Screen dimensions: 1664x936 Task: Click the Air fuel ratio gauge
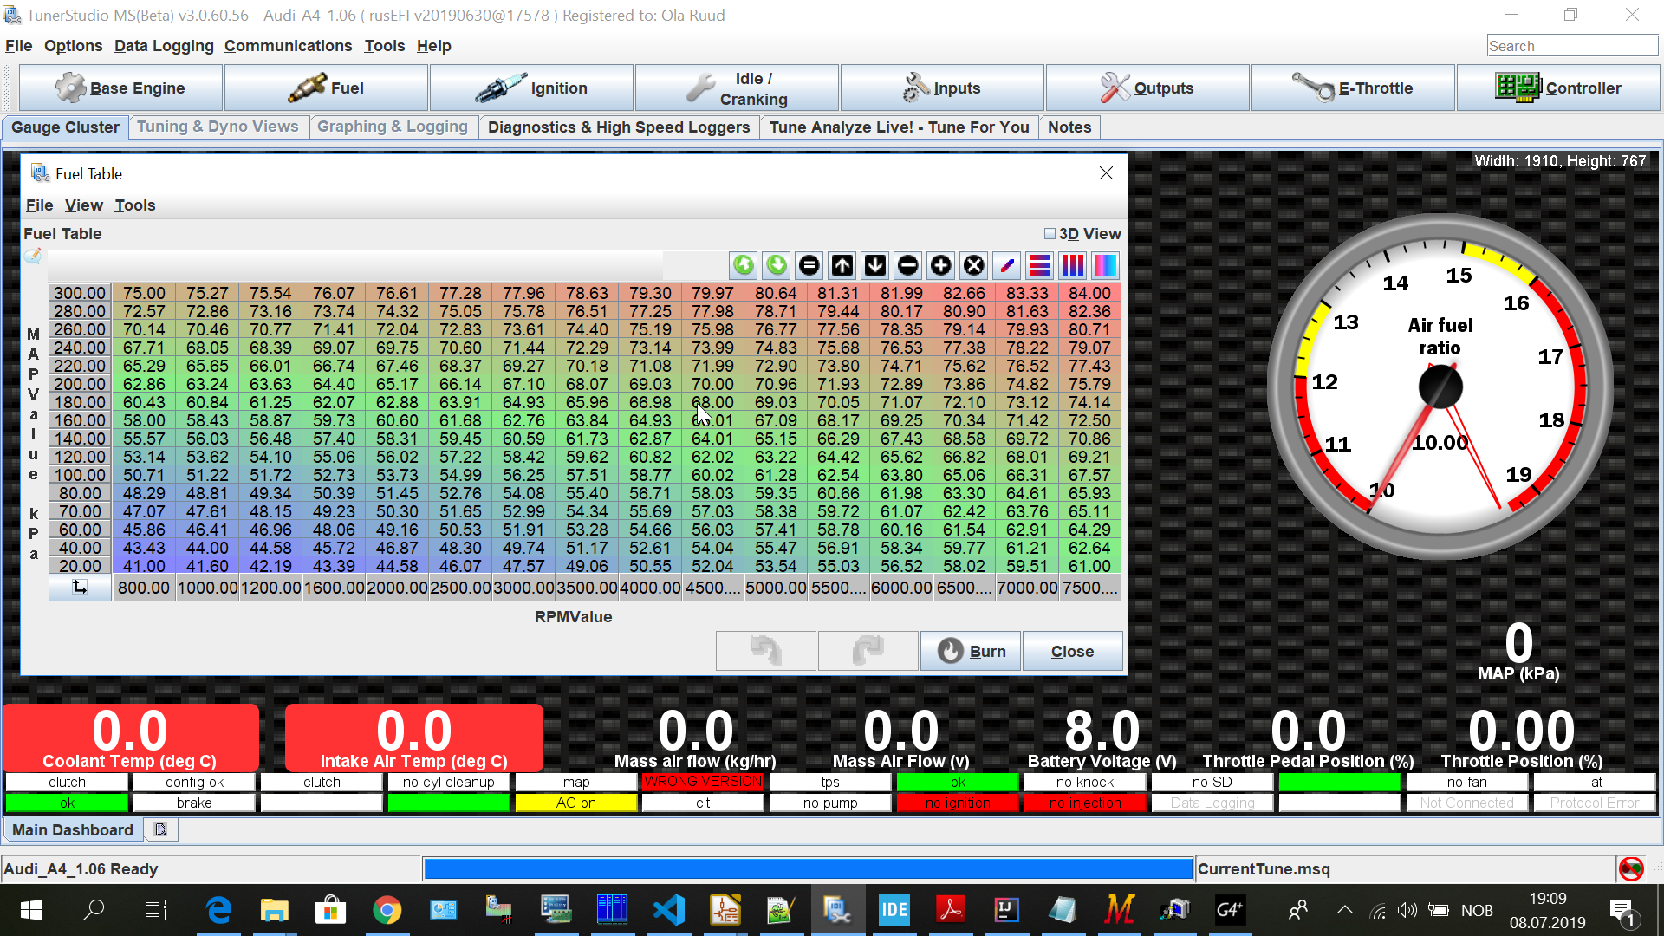pos(1440,387)
